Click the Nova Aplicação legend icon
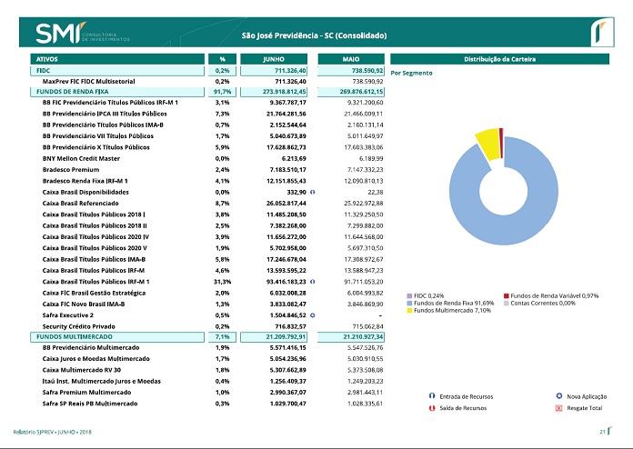Viewport: 633px width, 449px height. [x=559, y=396]
